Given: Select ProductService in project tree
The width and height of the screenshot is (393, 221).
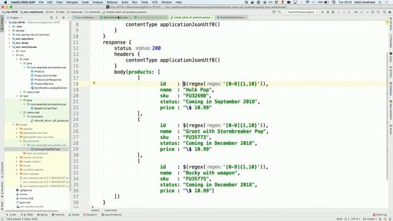Looking at the screenshot, I should (44, 83).
